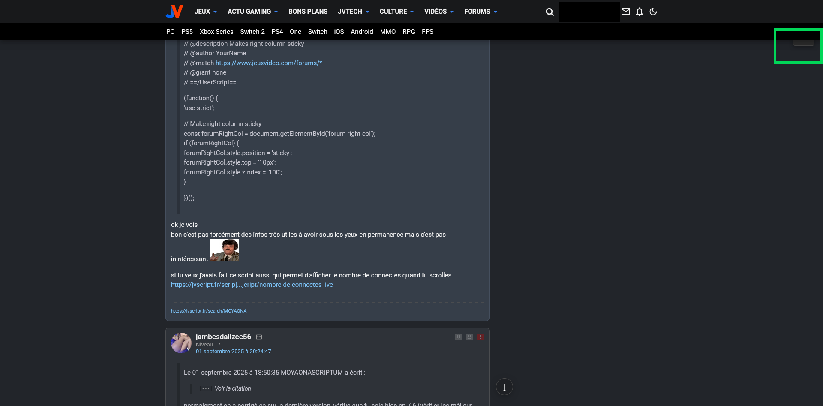Select the Switch 2 platform tab
This screenshot has height=406, width=823.
[252, 32]
